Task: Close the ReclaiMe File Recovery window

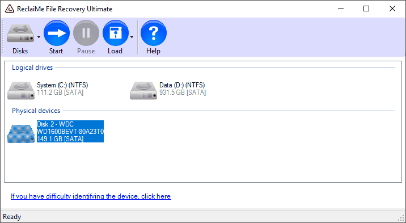Action: (x=392, y=9)
